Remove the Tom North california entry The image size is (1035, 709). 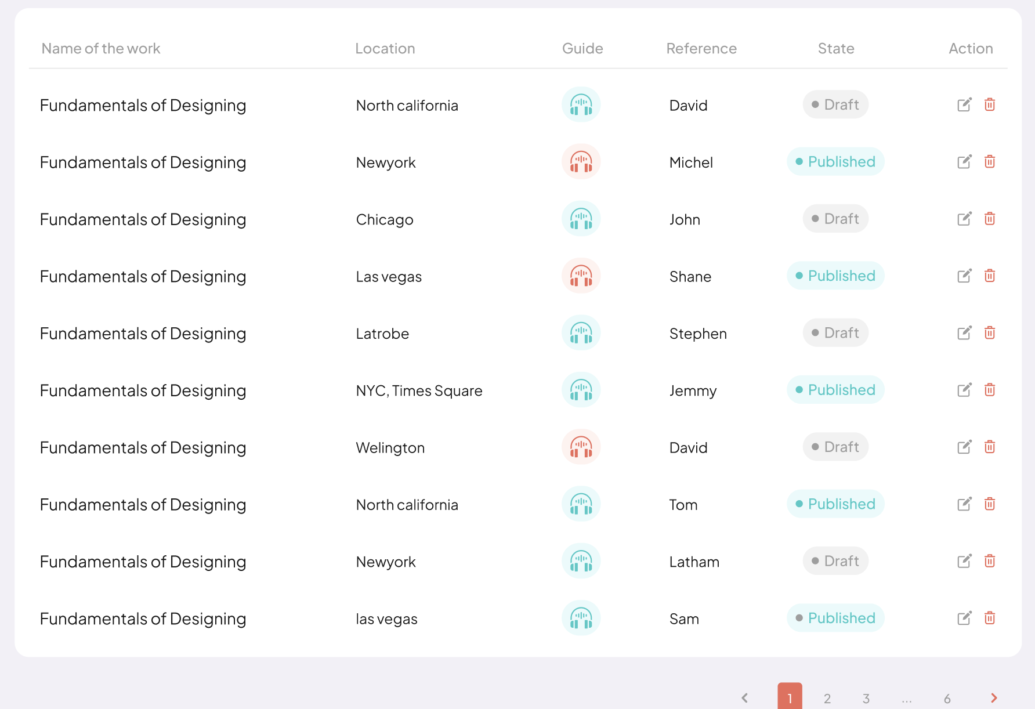(990, 504)
